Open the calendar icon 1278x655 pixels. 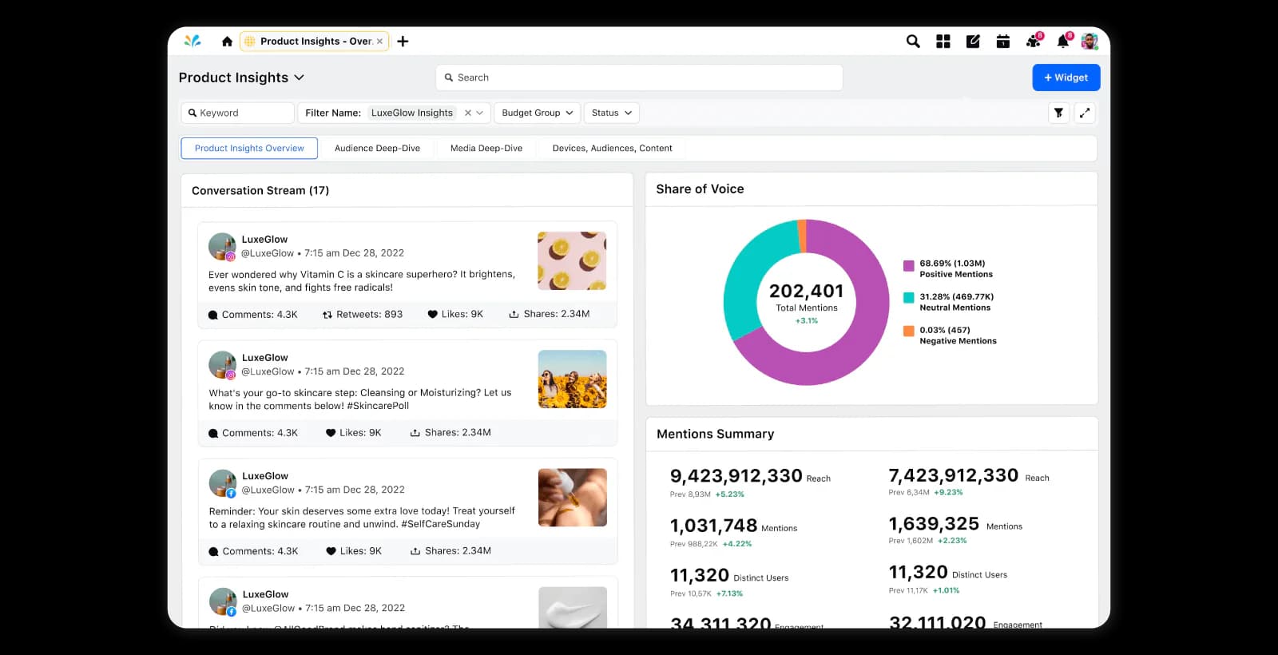[1003, 42]
